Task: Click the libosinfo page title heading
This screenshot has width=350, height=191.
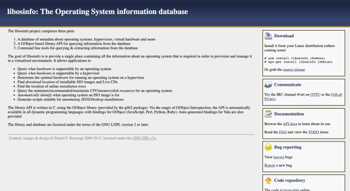Action: (x=97, y=11)
